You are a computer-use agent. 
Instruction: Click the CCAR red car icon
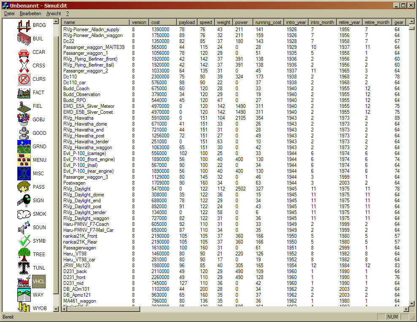coord(24,52)
